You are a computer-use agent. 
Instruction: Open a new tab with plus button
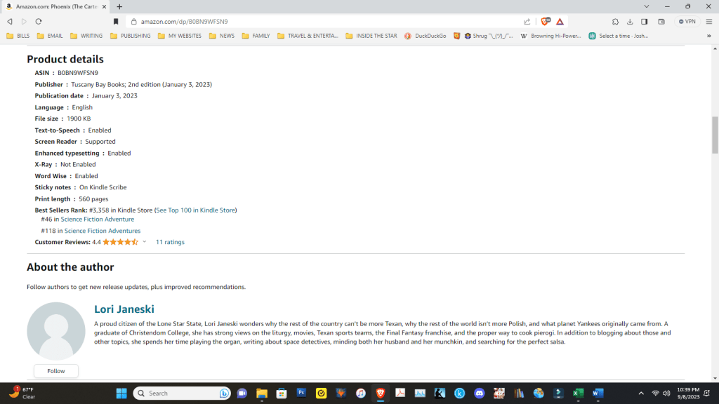pyautogui.click(x=119, y=6)
